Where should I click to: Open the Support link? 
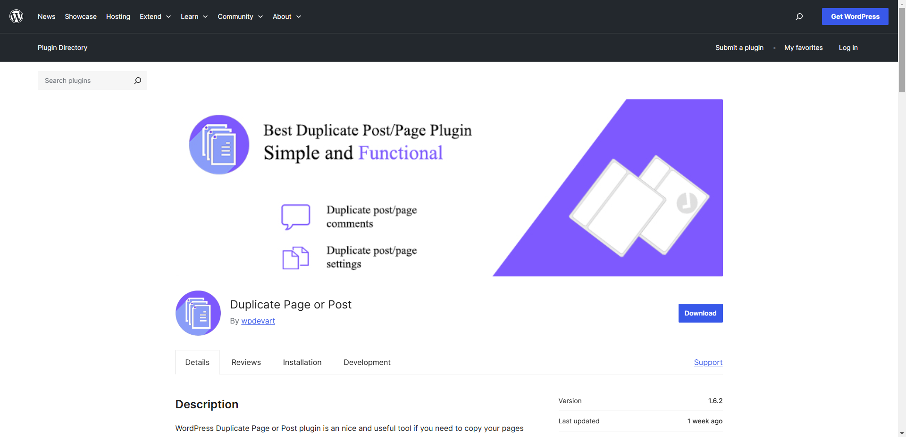(x=708, y=362)
